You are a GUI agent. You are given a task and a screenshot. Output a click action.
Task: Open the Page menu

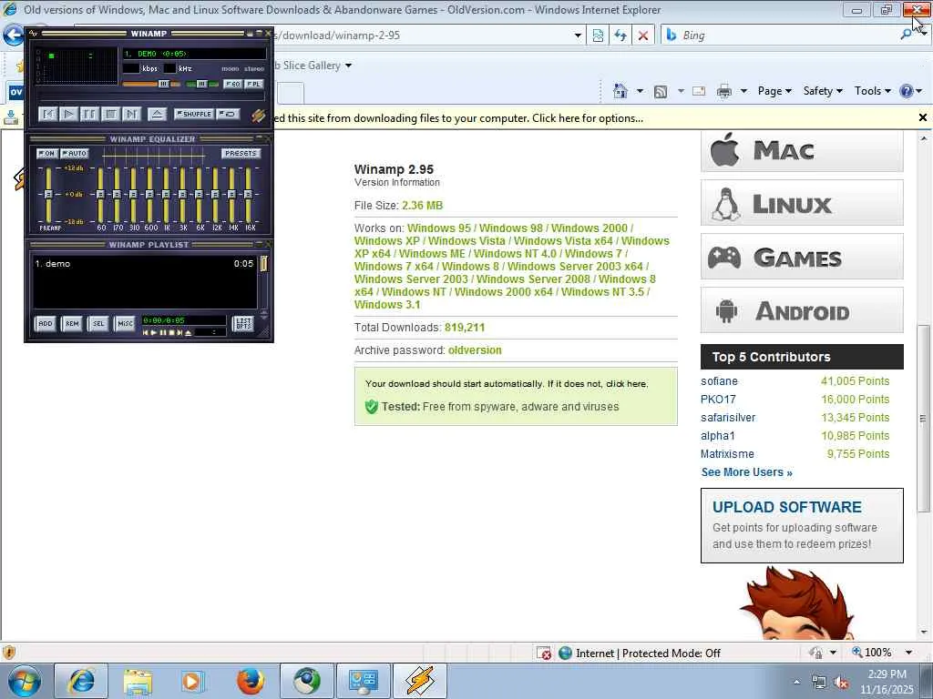point(774,91)
